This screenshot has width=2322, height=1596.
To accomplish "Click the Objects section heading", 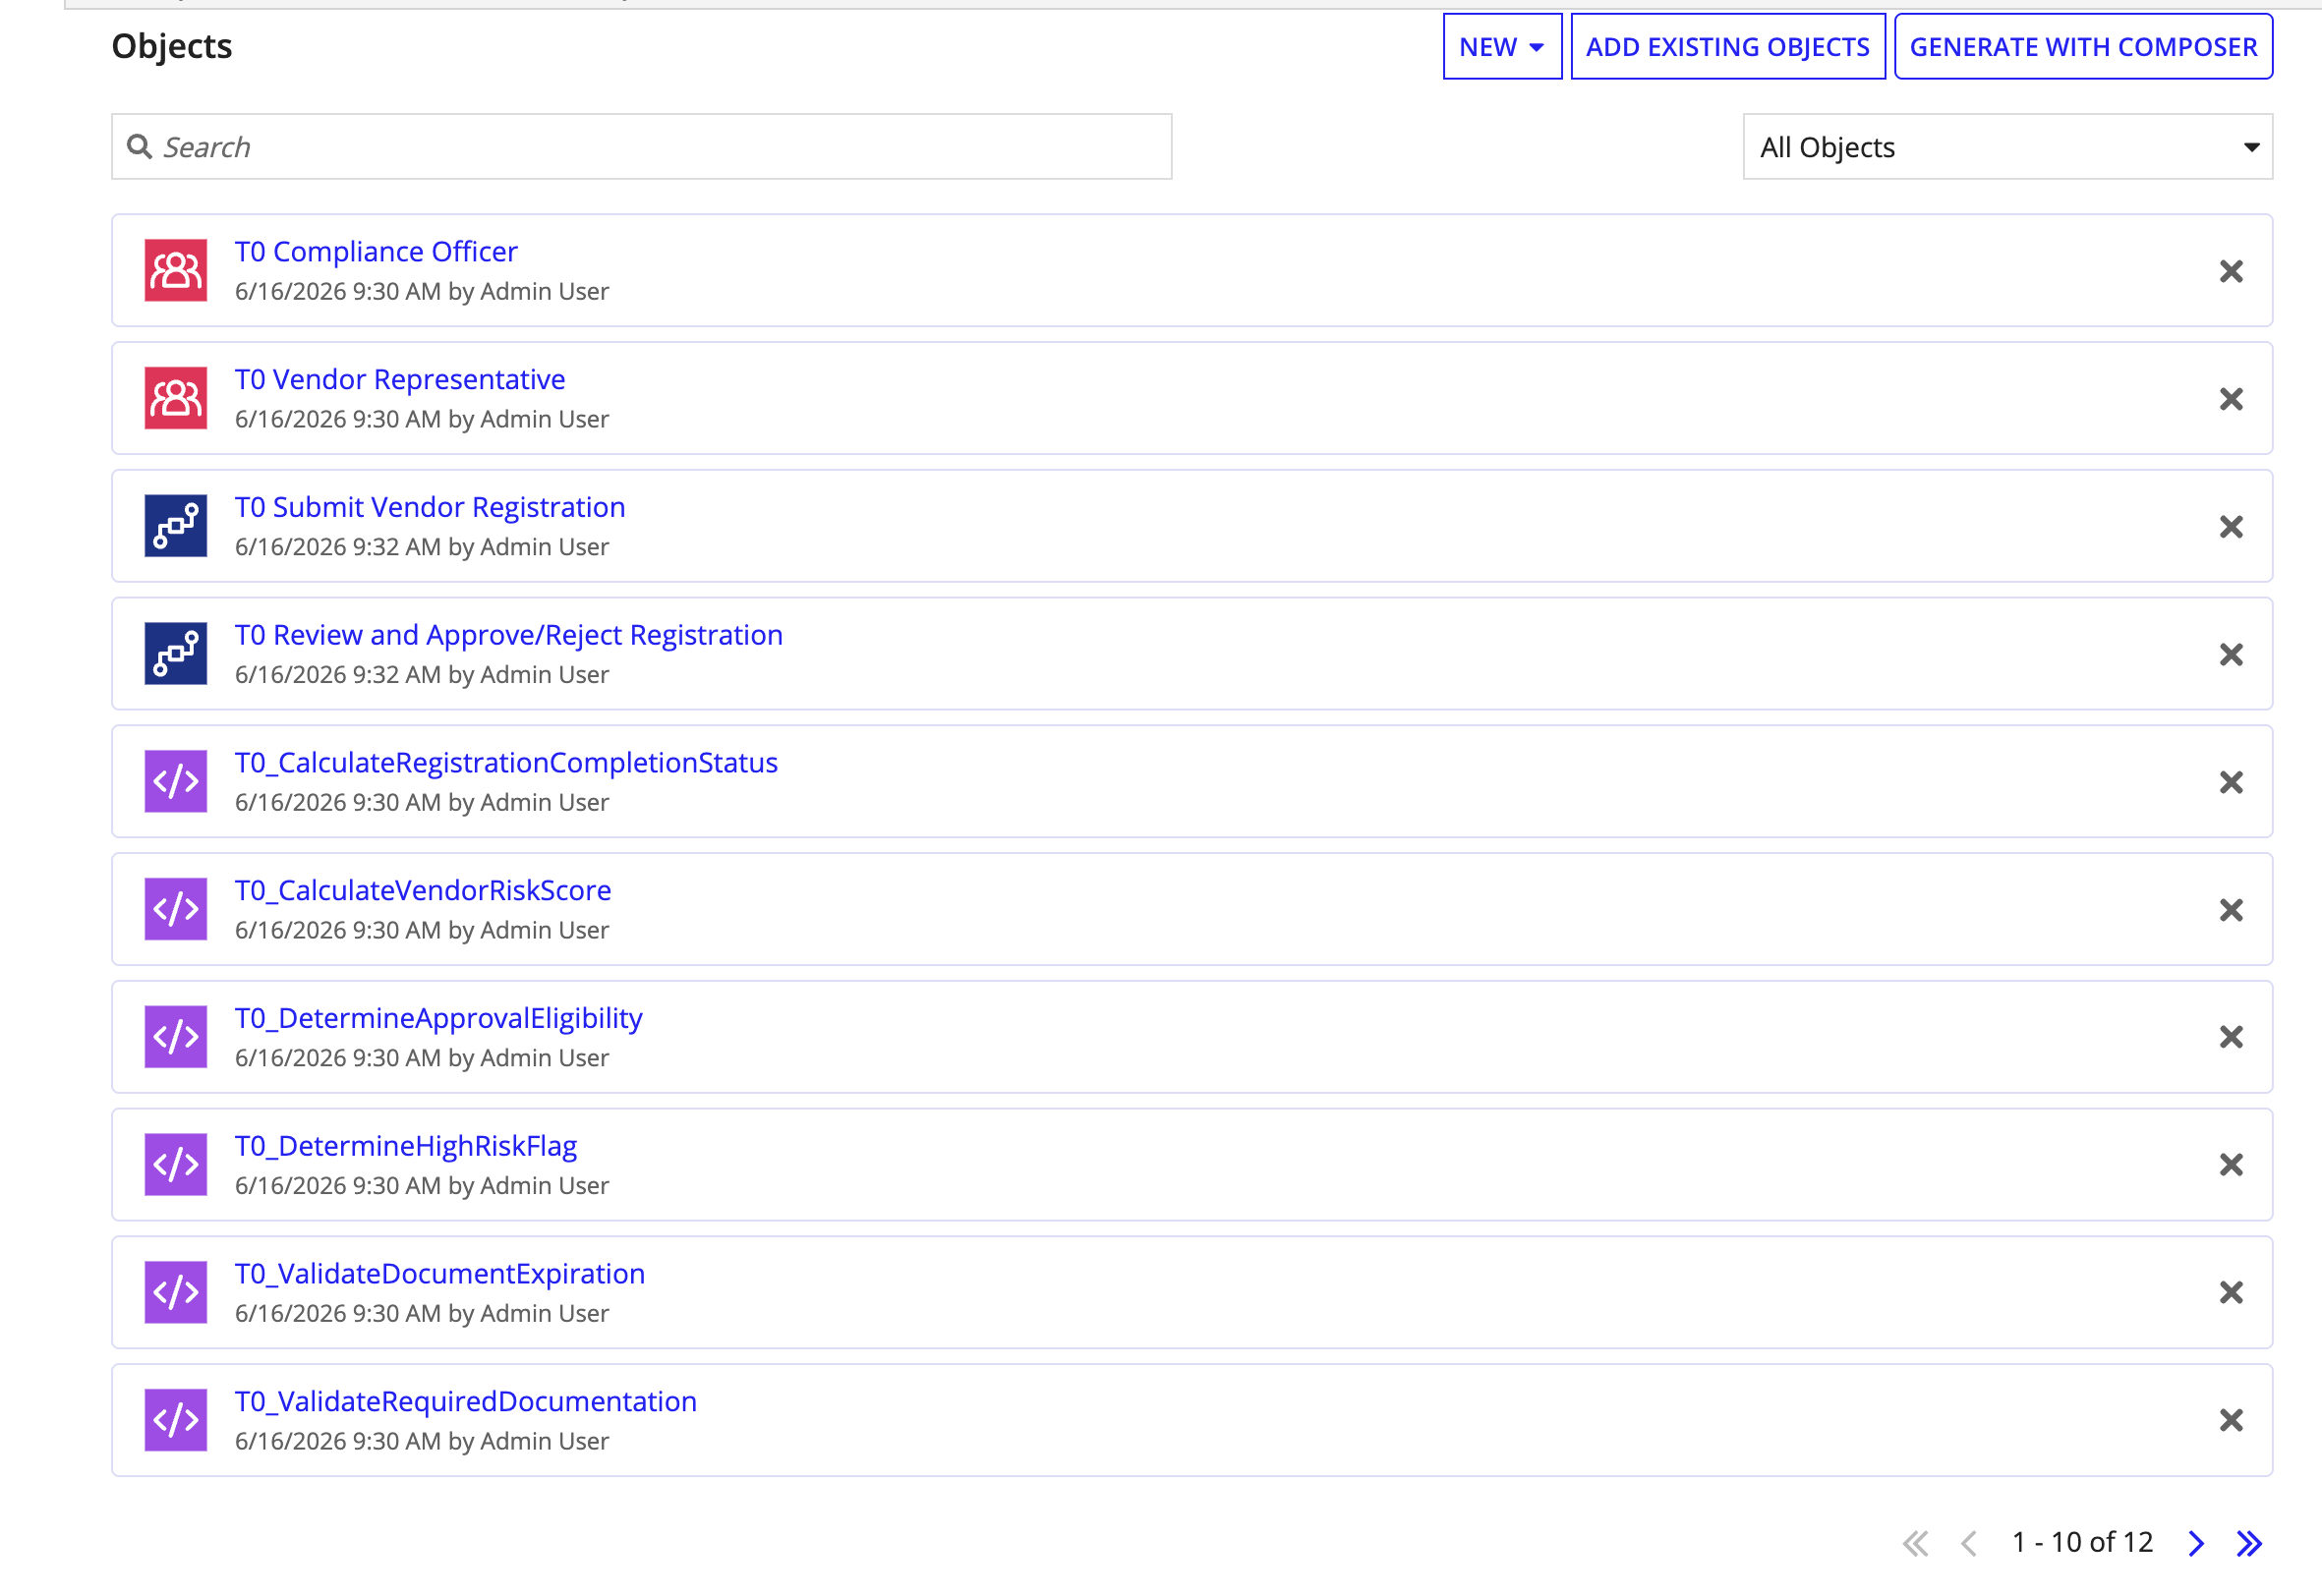I will (172, 46).
